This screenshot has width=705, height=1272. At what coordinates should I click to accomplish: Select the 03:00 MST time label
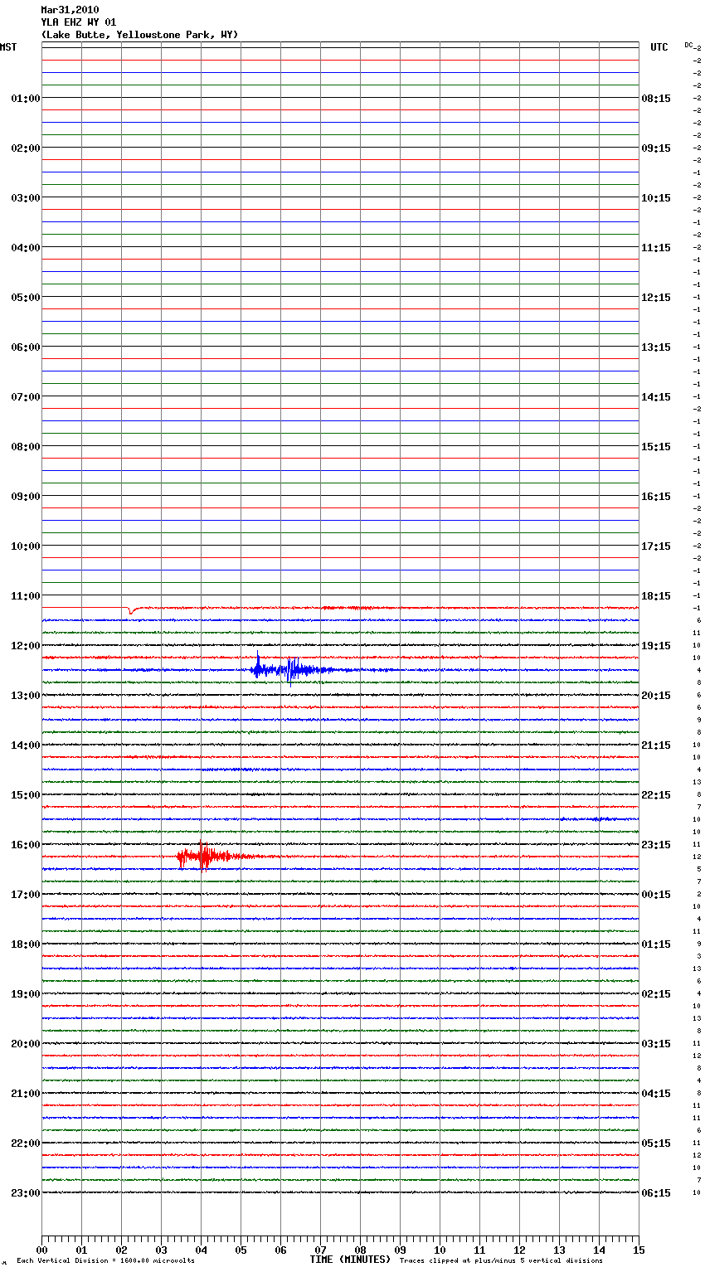(x=26, y=197)
